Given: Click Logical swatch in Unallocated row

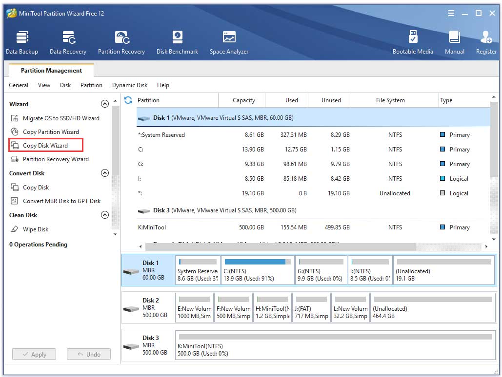Looking at the screenshot, I should coord(442,193).
